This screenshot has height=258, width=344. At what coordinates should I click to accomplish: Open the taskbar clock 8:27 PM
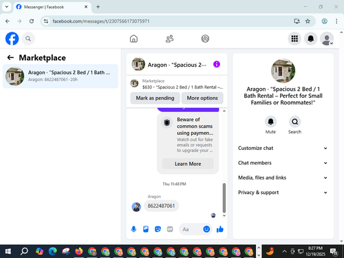tap(315, 251)
